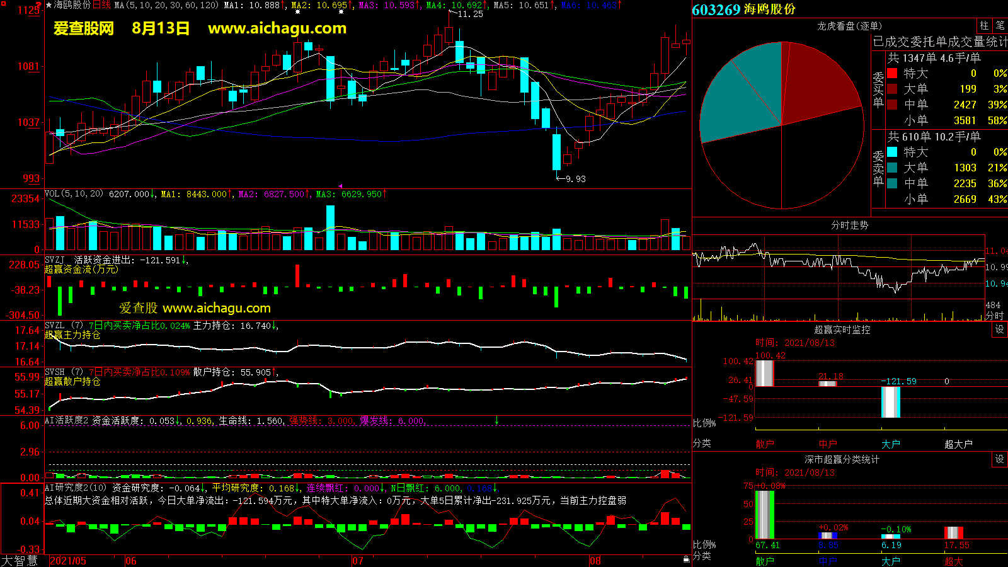Image resolution: width=1008 pixels, height=567 pixels.
Task: Click the 603269 海鸥股份 stock title
Action: 743,9
